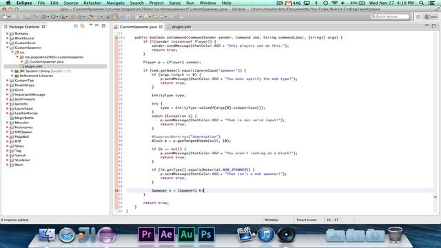Click the New file toolbar icon
Viewport: 441px width, 248px height.
pos(5,17)
